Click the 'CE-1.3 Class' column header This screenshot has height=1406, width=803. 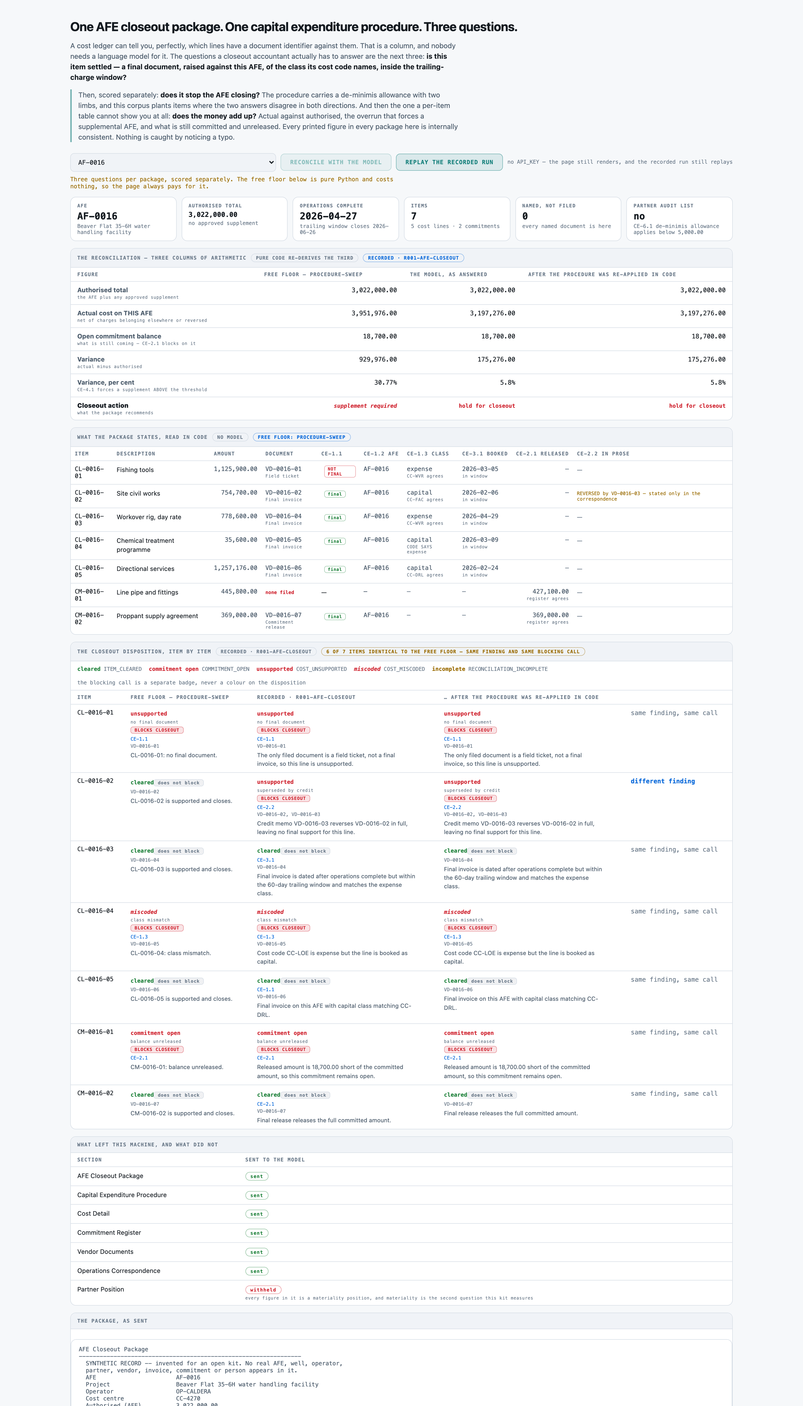[x=427, y=454]
